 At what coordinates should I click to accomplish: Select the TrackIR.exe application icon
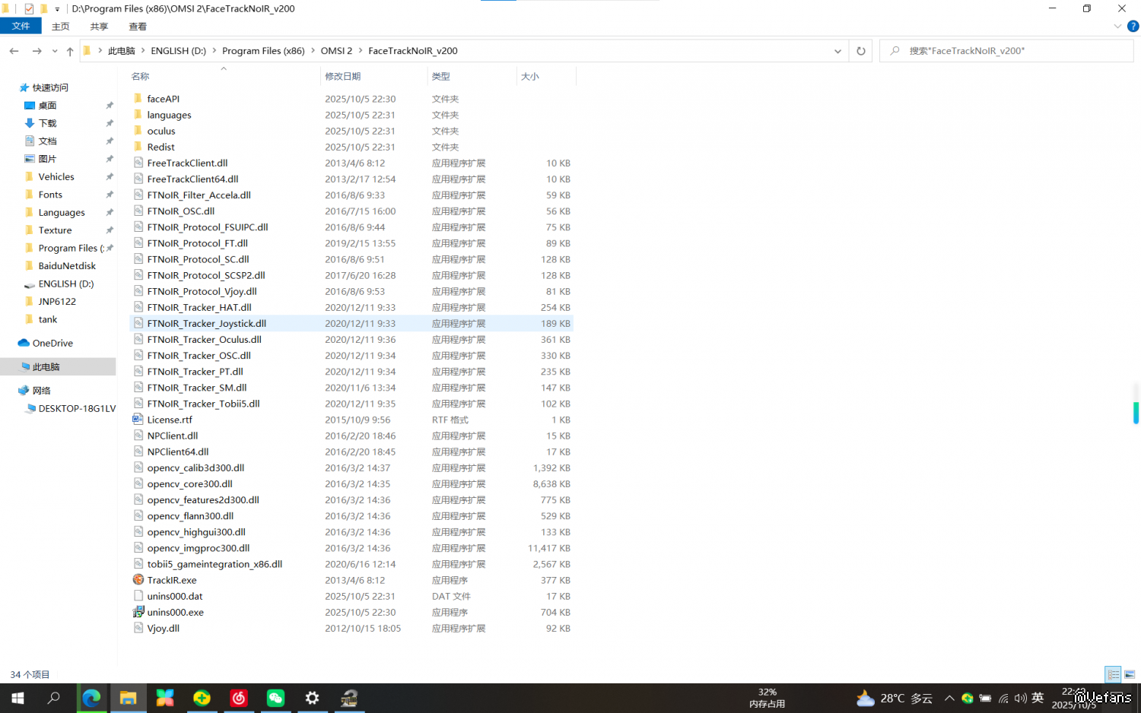[138, 580]
